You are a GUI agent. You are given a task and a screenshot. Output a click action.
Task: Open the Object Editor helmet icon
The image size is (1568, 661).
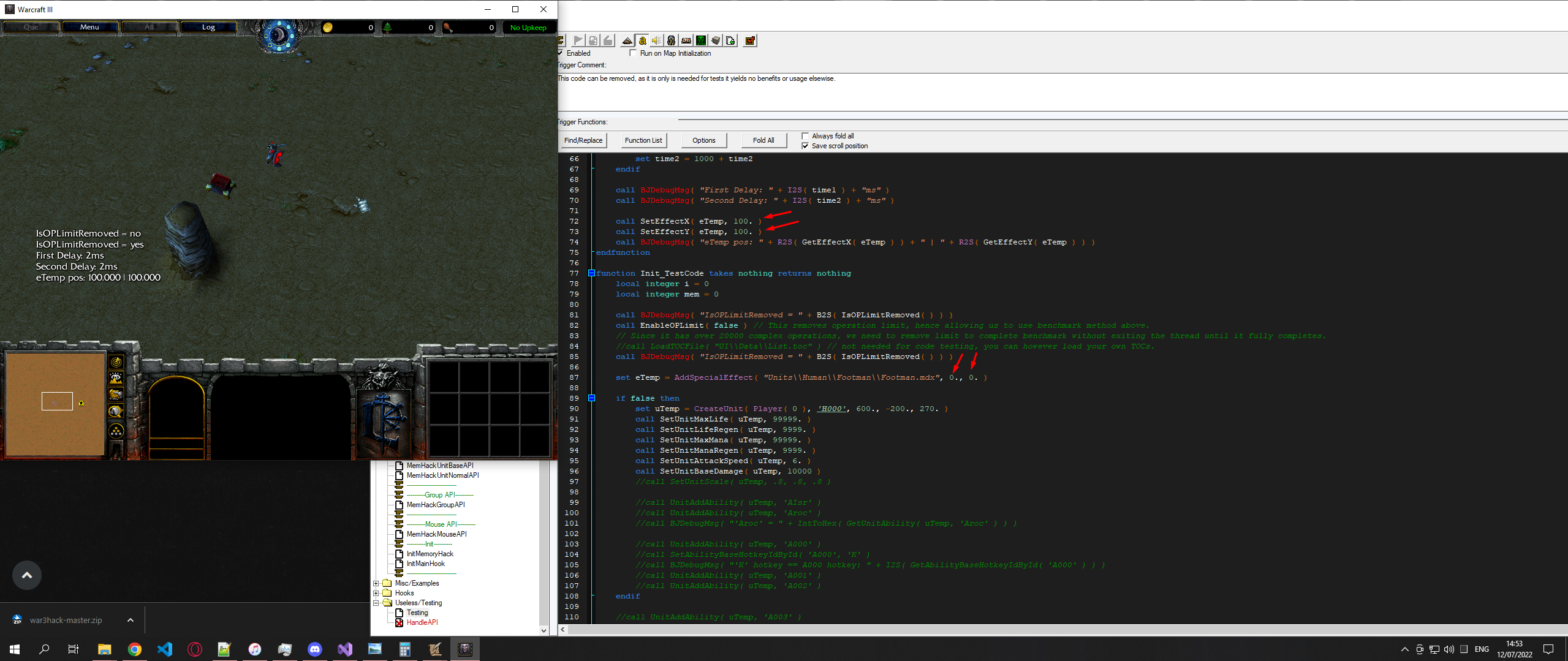[671, 41]
